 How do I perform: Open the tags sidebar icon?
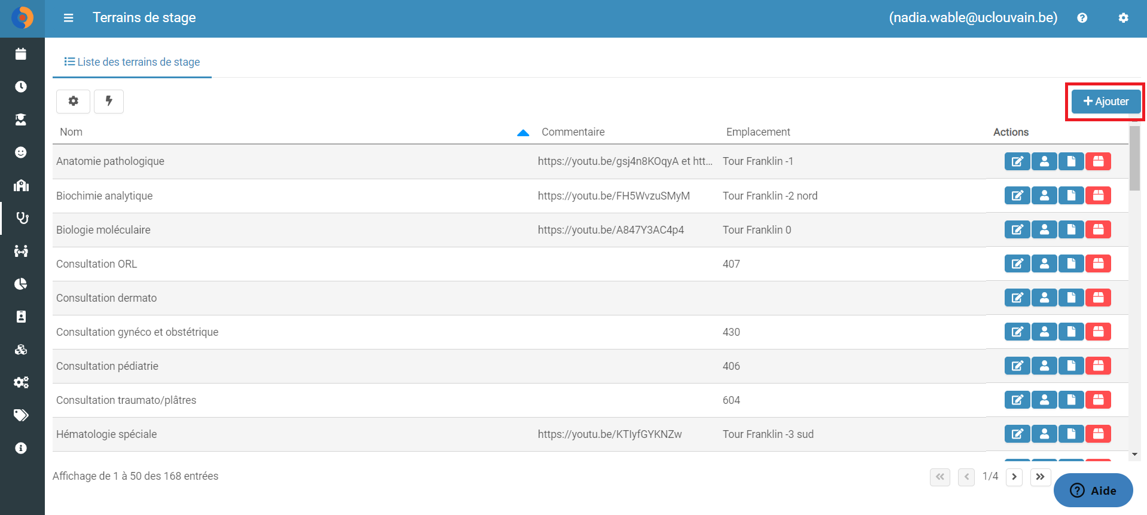(x=21, y=415)
